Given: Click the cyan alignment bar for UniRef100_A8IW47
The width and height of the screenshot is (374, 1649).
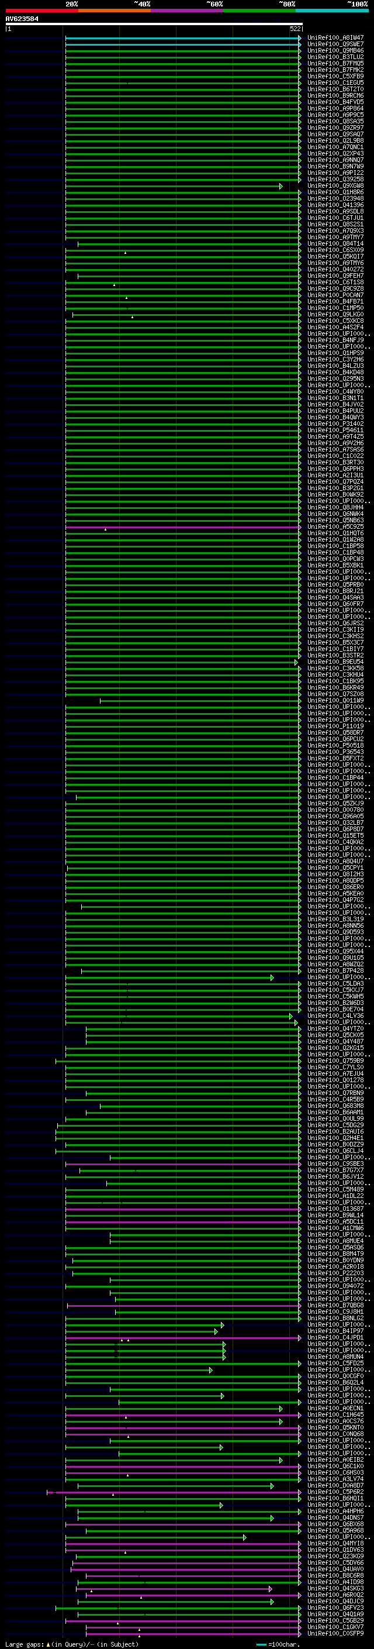Looking at the screenshot, I should [x=183, y=39].
